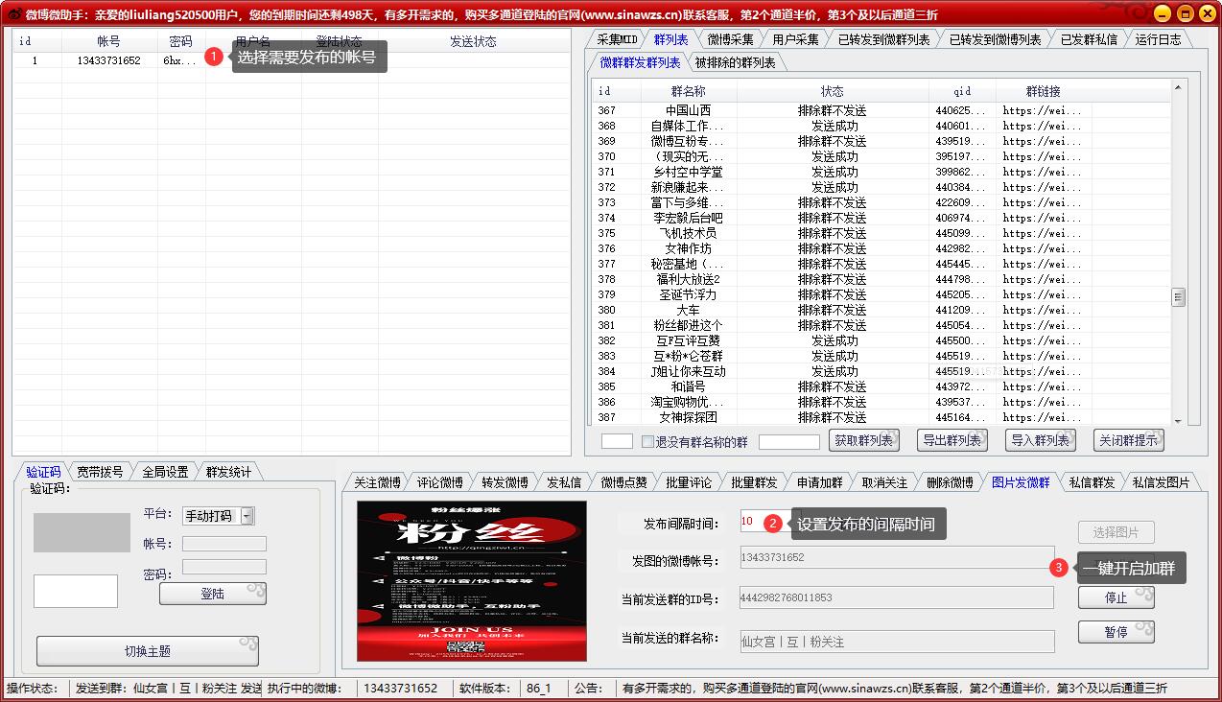Open the 已转发到微博列表 tab
The image size is (1222, 702).
(x=995, y=39)
